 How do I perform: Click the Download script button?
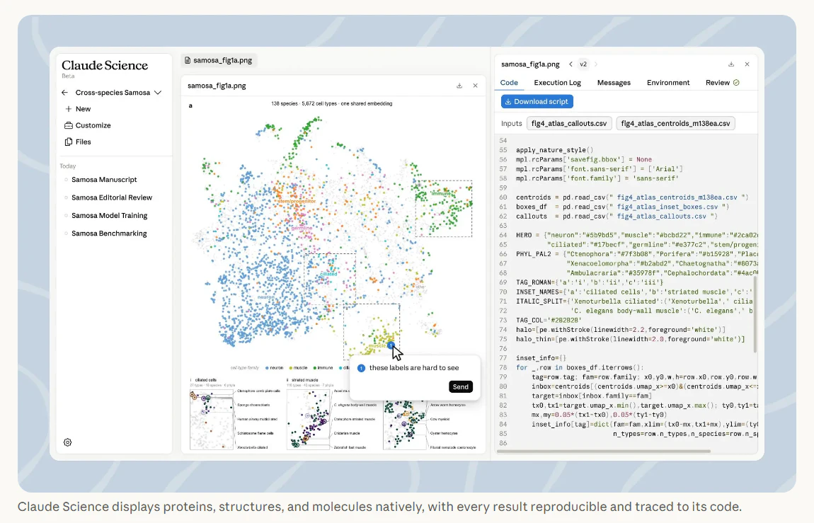coord(537,102)
